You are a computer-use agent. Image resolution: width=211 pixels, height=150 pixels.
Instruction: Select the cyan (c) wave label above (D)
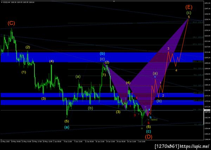click(148, 131)
